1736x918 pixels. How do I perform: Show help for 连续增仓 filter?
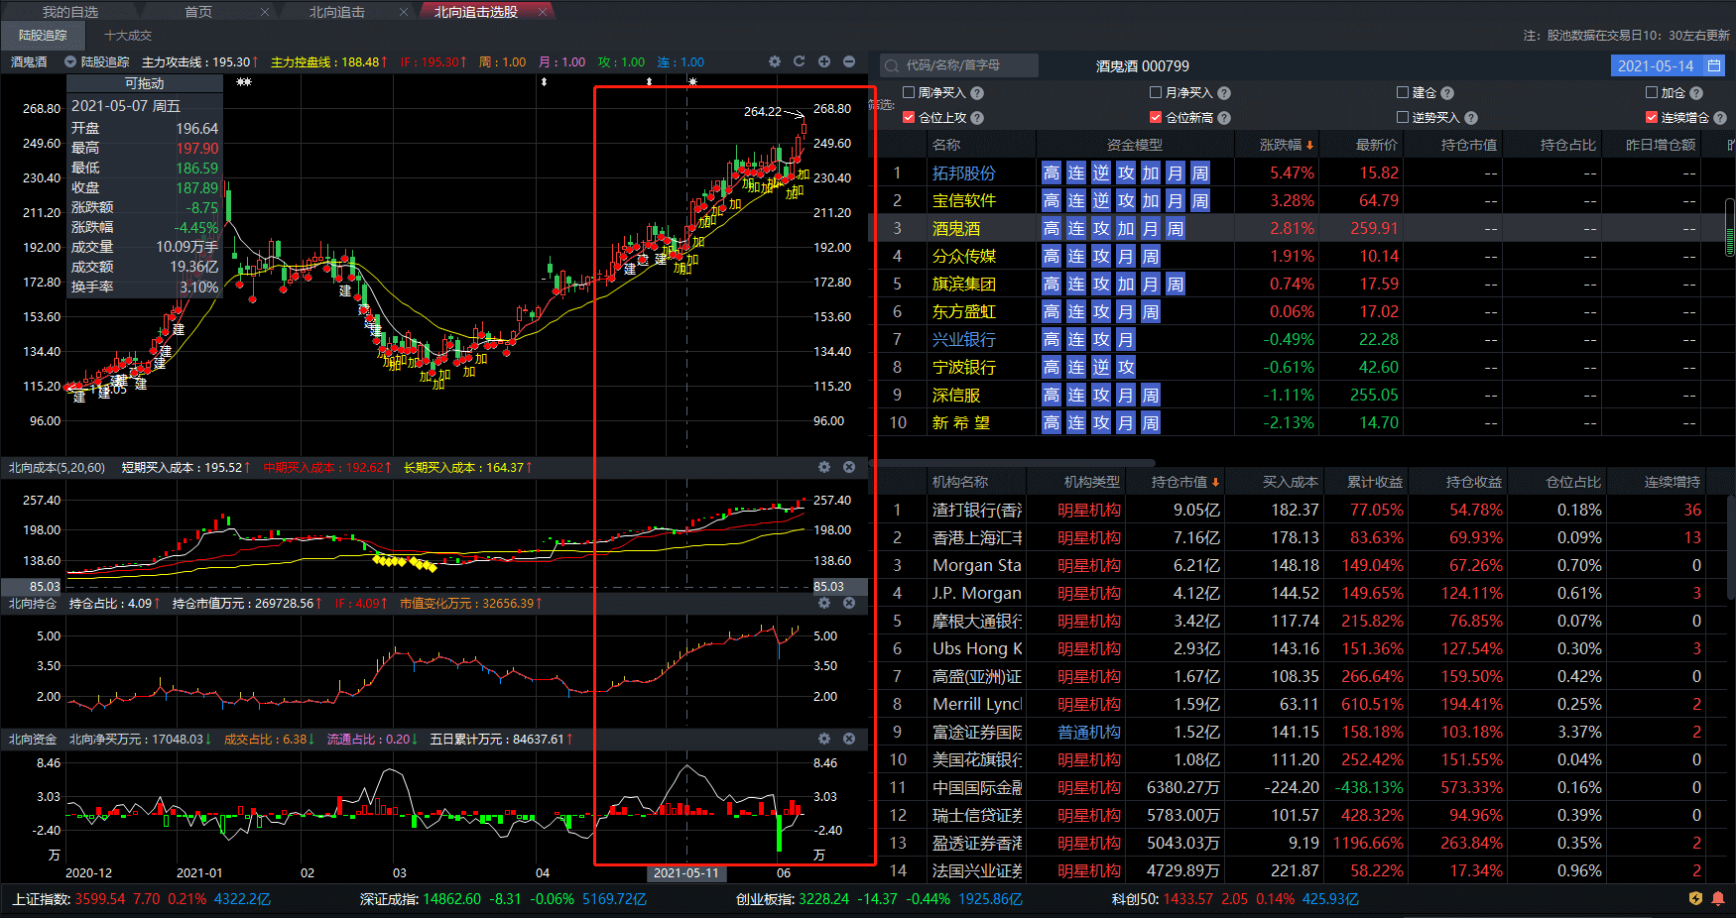click(x=1720, y=118)
